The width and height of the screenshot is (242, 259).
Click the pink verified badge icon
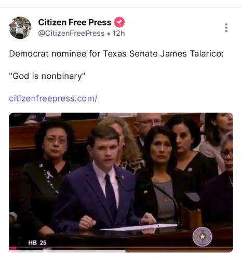point(119,22)
